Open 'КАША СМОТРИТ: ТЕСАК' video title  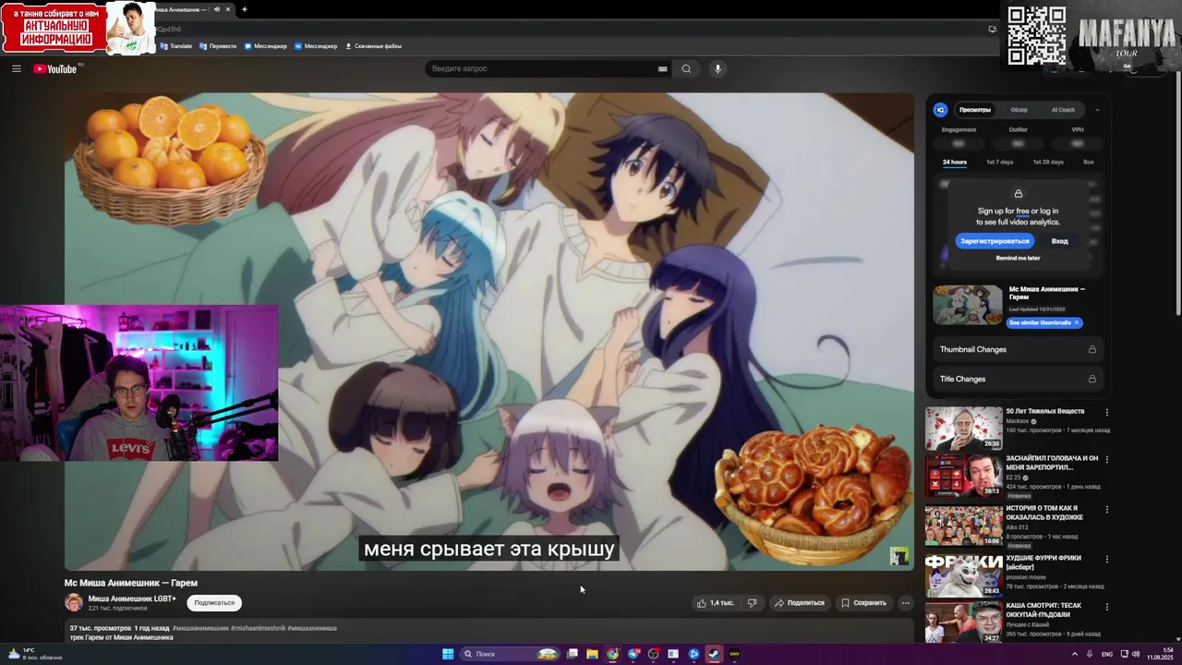click(1043, 610)
